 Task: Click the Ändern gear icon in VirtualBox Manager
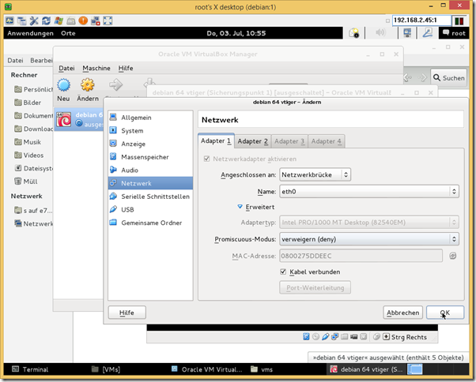coord(88,84)
